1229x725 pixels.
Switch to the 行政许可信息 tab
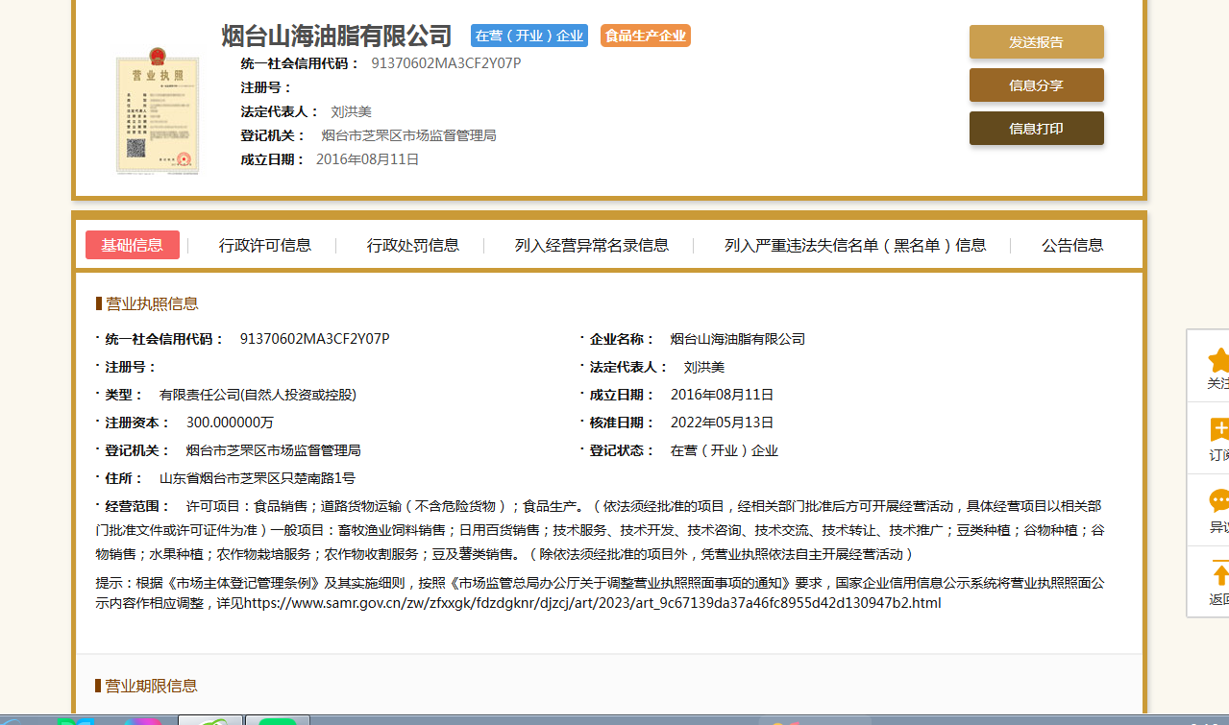265,245
